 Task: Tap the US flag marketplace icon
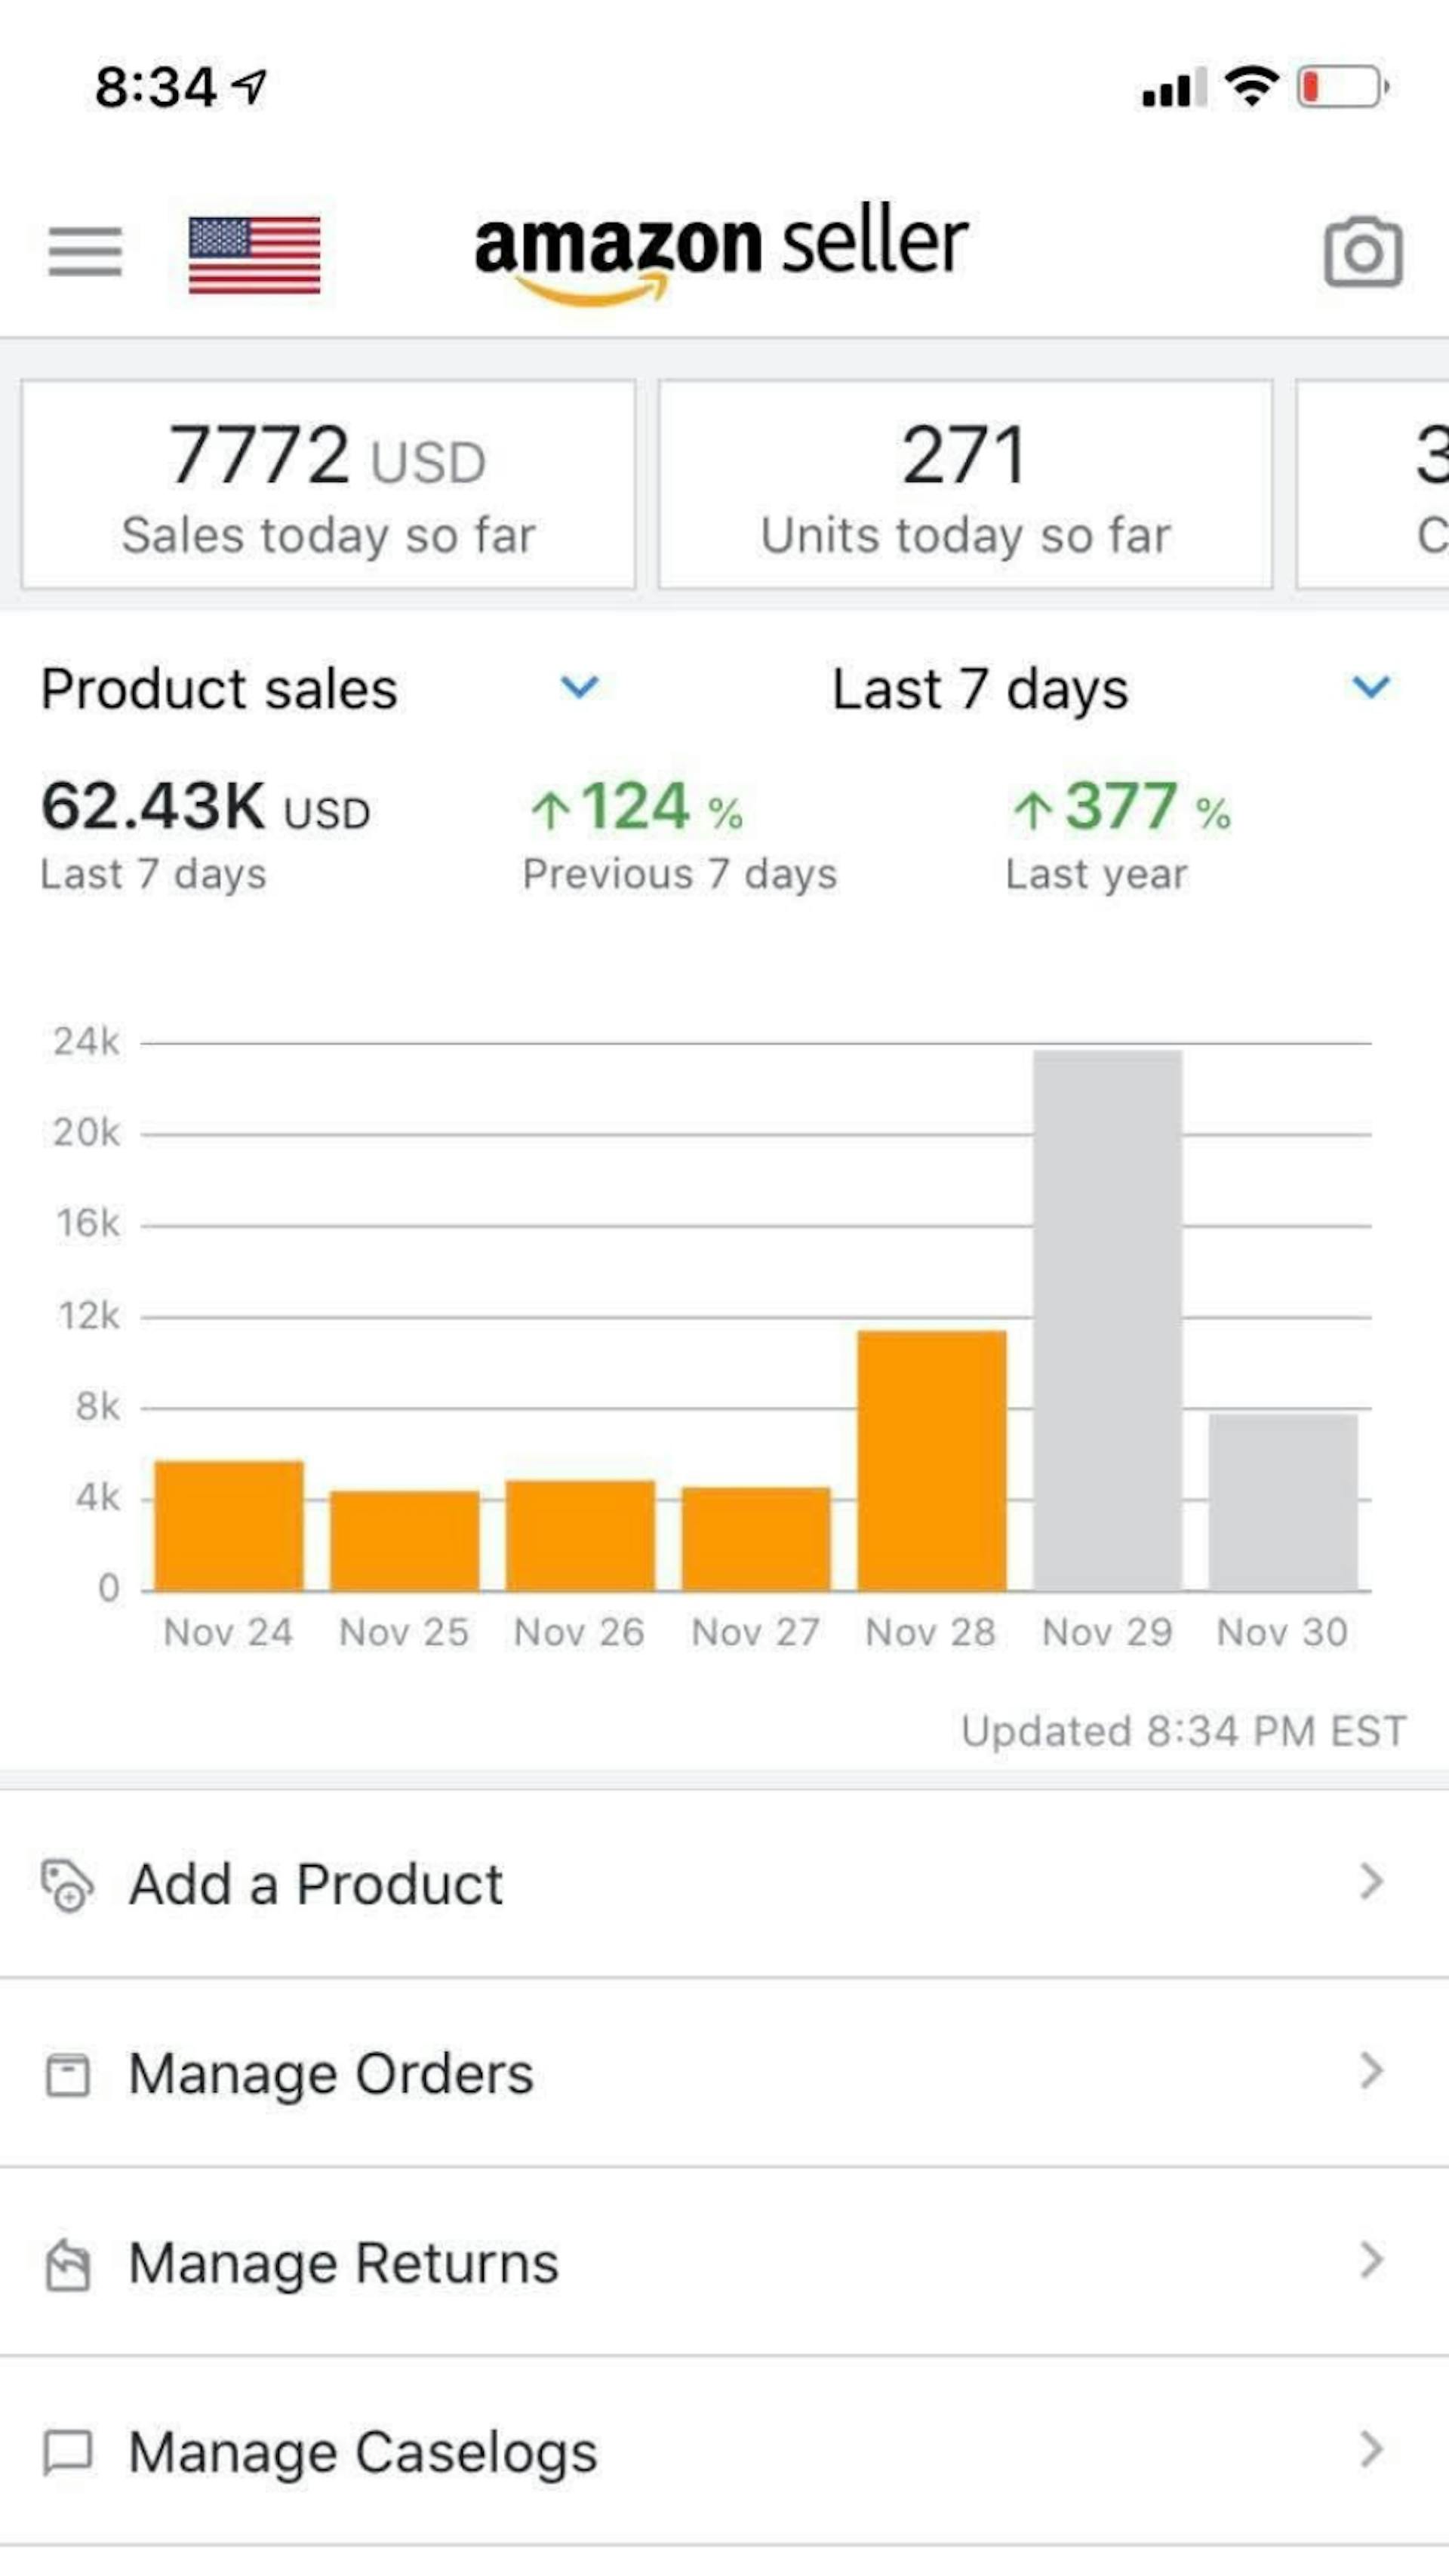(x=254, y=255)
